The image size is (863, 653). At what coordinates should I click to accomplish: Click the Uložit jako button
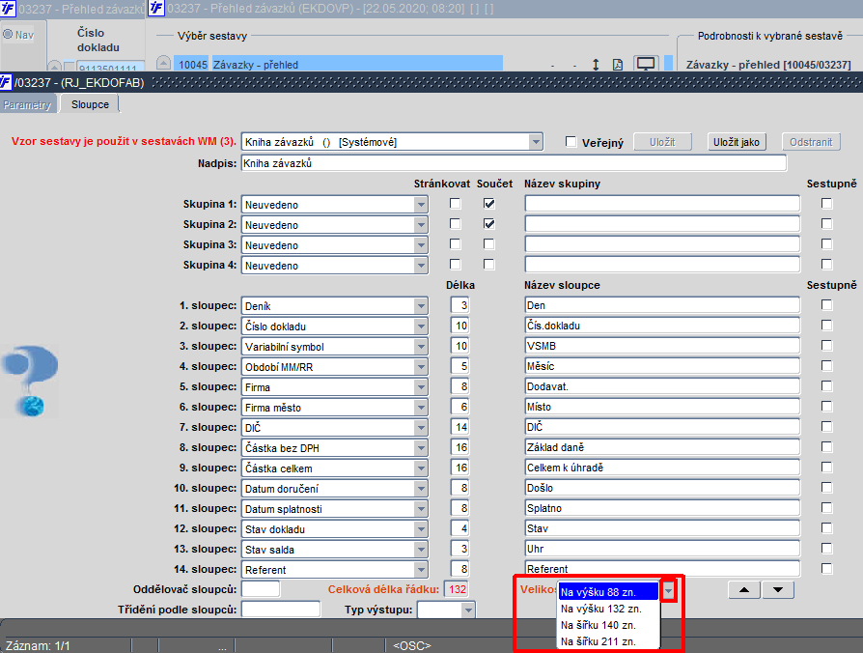(736, 142)
